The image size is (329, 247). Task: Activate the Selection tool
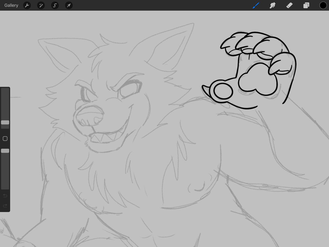tap(55, 5)
